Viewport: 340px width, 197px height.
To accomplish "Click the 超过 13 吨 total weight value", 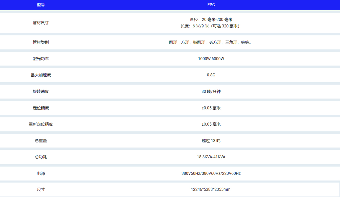I will coord(211,141).
